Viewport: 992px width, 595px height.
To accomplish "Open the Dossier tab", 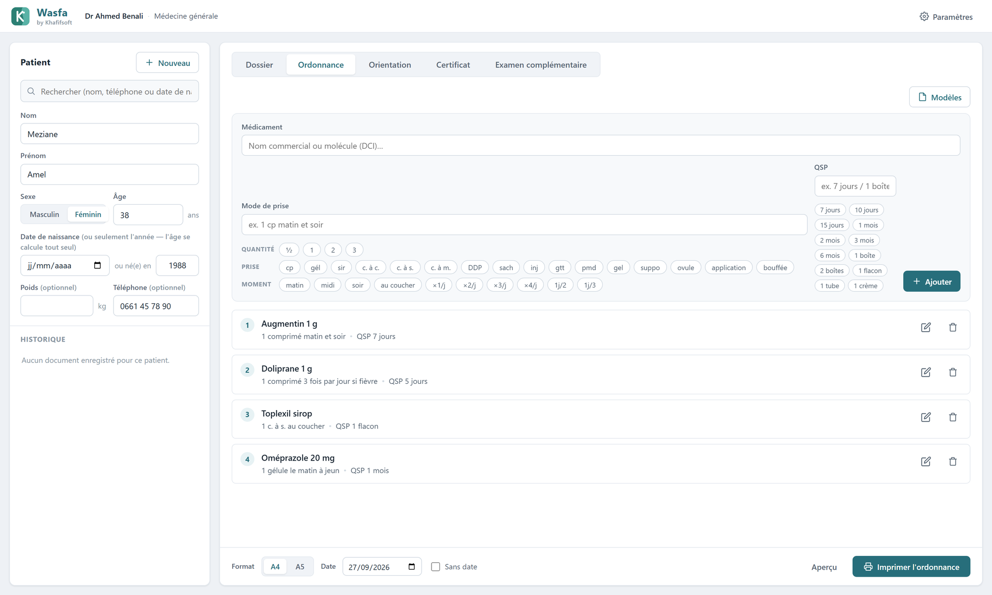I will point(259,65).
